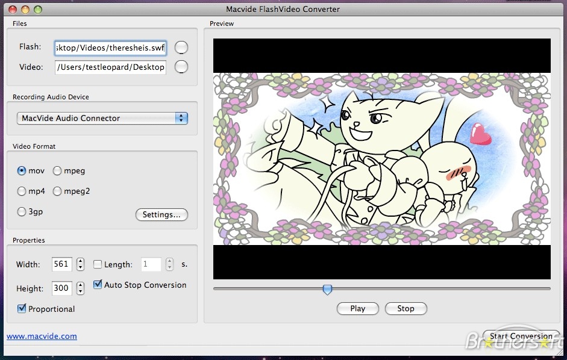Uncheck the Proportional option
The image size is (567, 360).
pos(21,309)
